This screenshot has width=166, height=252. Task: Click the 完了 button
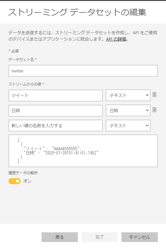click(x=100, y=237)
